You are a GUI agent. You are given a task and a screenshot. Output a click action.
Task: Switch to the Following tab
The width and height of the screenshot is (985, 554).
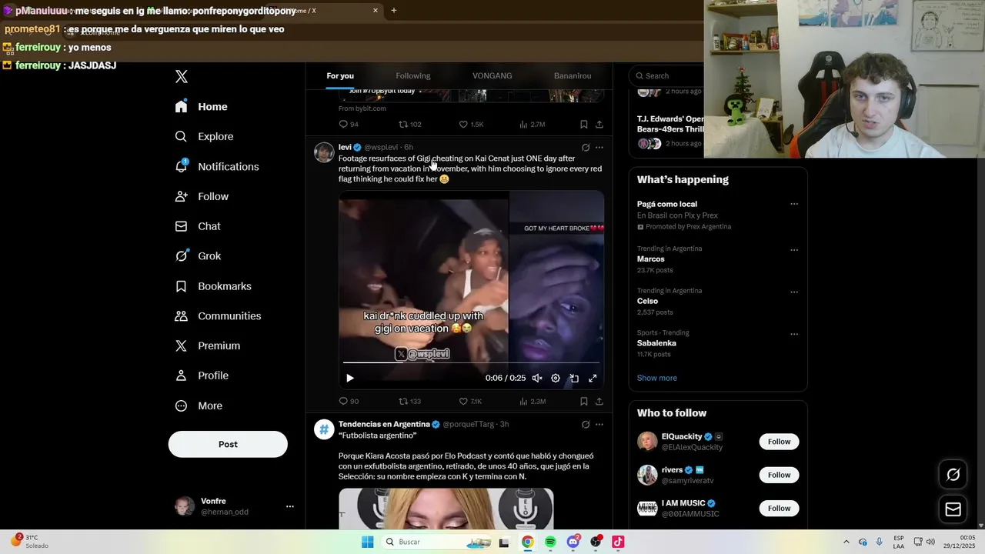click(413, 75)
